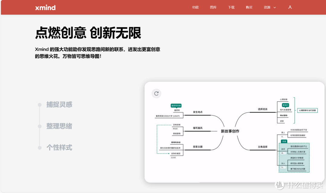Image resolution: width=326 pixels, height=193 pixels.
Task: Click the 恐怖惊悚 node
Action: click(x=177, y=125)
